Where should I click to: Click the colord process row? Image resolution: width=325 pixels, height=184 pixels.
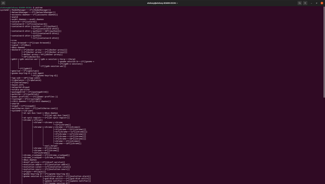coord(24,22)
